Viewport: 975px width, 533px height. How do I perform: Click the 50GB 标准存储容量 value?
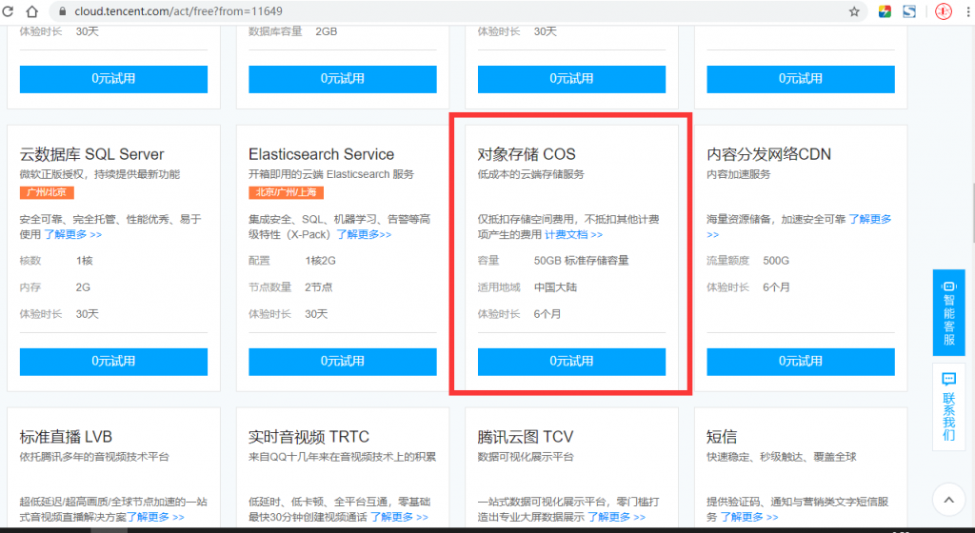582,260
